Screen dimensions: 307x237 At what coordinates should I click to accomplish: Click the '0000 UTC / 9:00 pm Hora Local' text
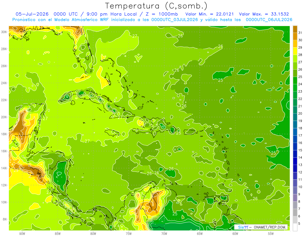point(96,14)
